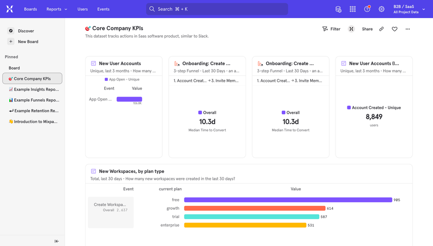This screenshot has height=246, width=433.
Task: Click the orange growth plan bar
Action: pos(254,208)
